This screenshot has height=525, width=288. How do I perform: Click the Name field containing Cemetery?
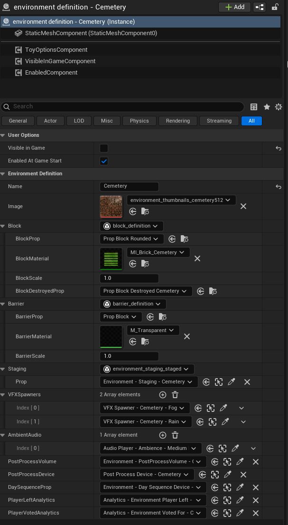pyautogui.click(x=129, y=187)
